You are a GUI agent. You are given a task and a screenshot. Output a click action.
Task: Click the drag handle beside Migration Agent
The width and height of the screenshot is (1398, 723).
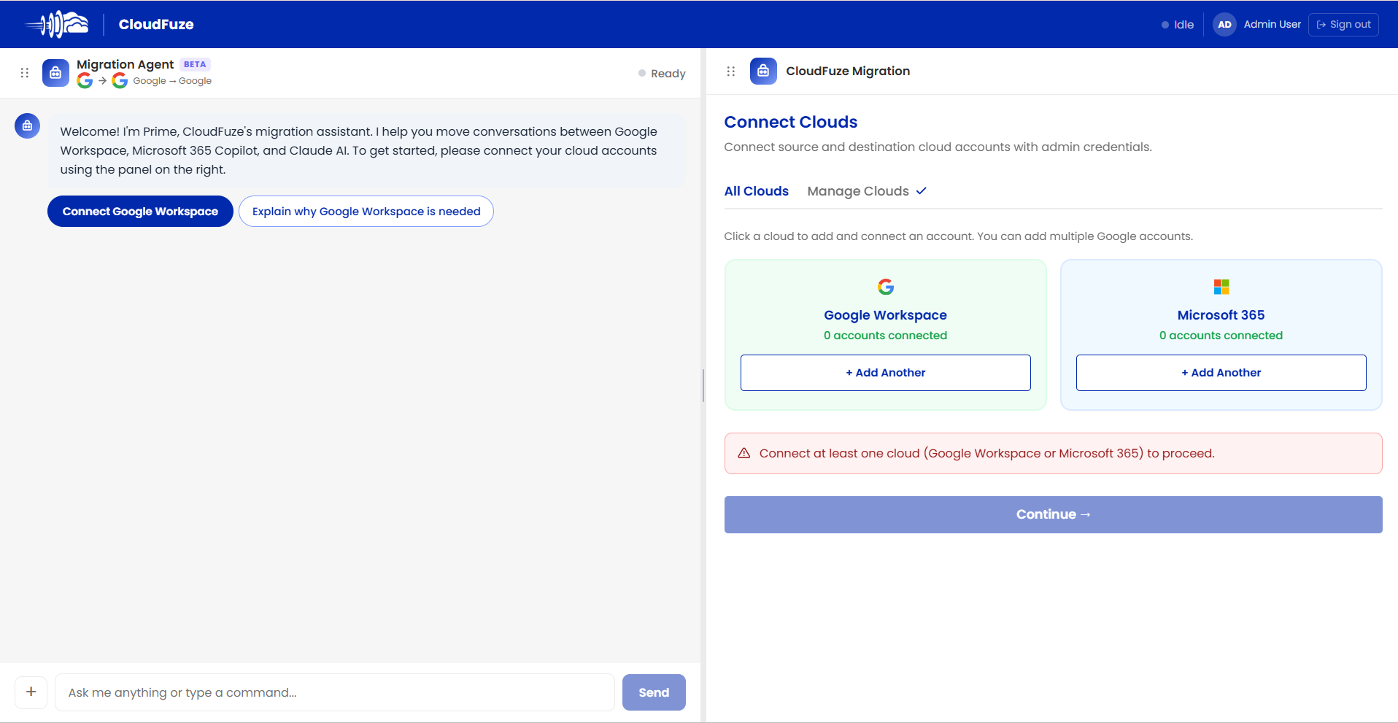[x=25, y=73]
